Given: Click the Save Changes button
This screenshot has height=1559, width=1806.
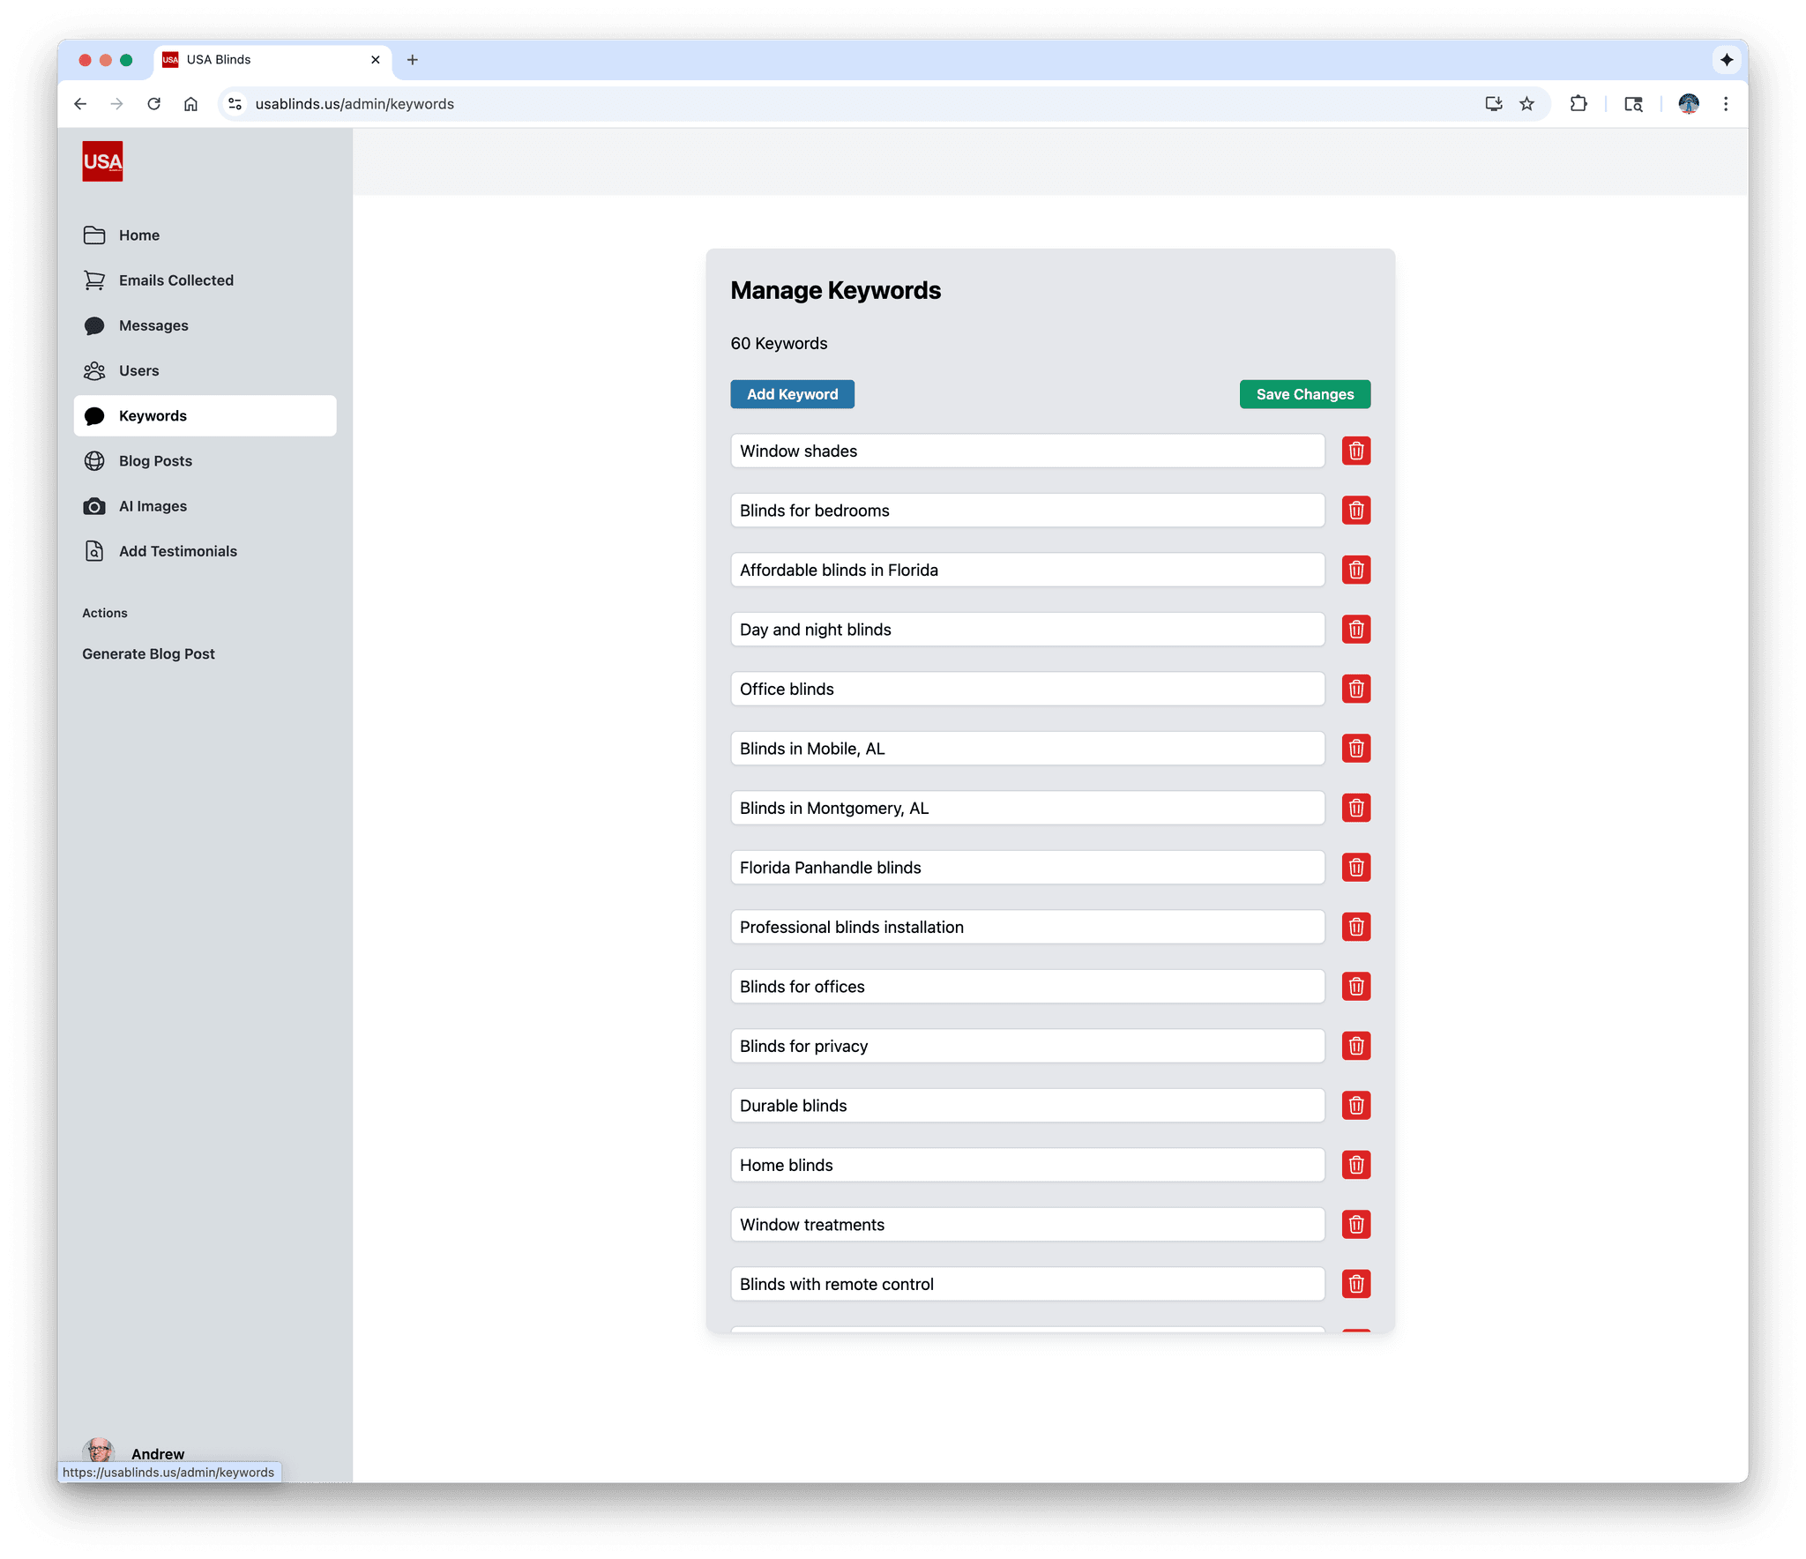Looking at the screenshot, I should [x=1304, y=394].
